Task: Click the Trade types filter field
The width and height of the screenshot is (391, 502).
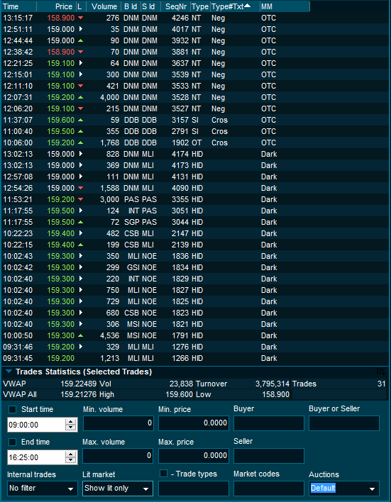Action: 194,489
